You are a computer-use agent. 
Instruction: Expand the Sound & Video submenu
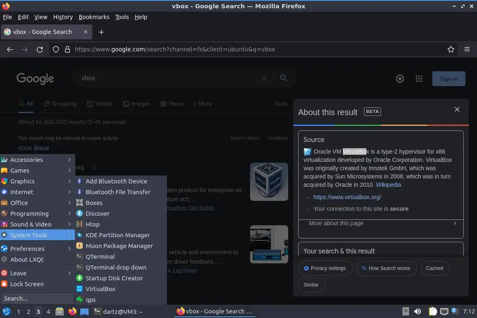pos(37,224)
